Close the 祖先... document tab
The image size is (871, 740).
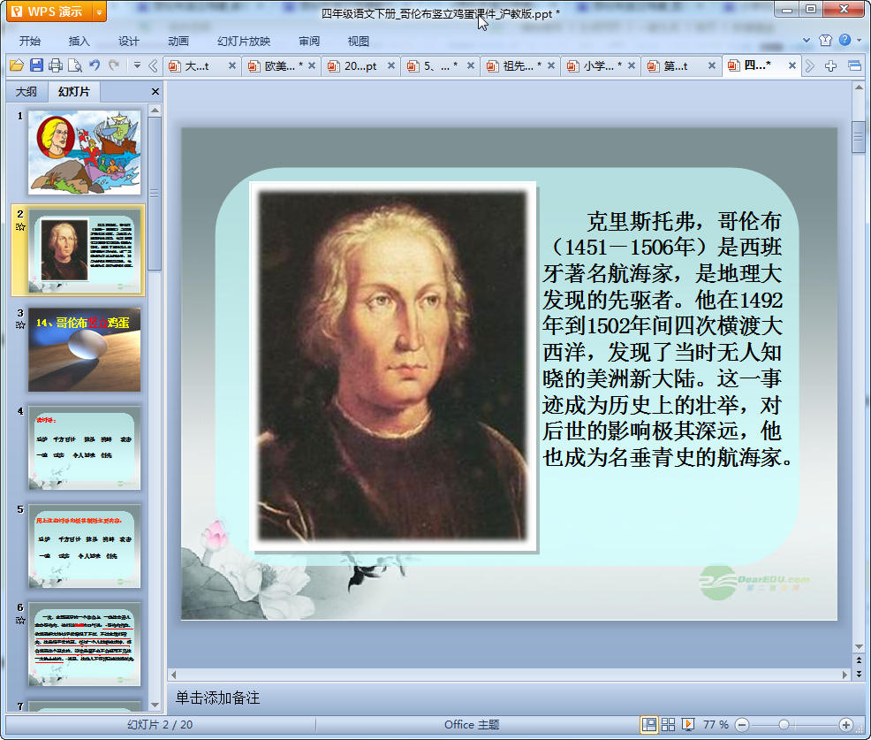point(551,65)
